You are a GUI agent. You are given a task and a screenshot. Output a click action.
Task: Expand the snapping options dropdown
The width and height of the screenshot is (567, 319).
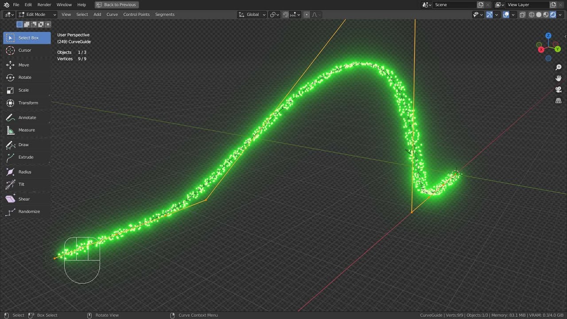[x=295, y=15]
